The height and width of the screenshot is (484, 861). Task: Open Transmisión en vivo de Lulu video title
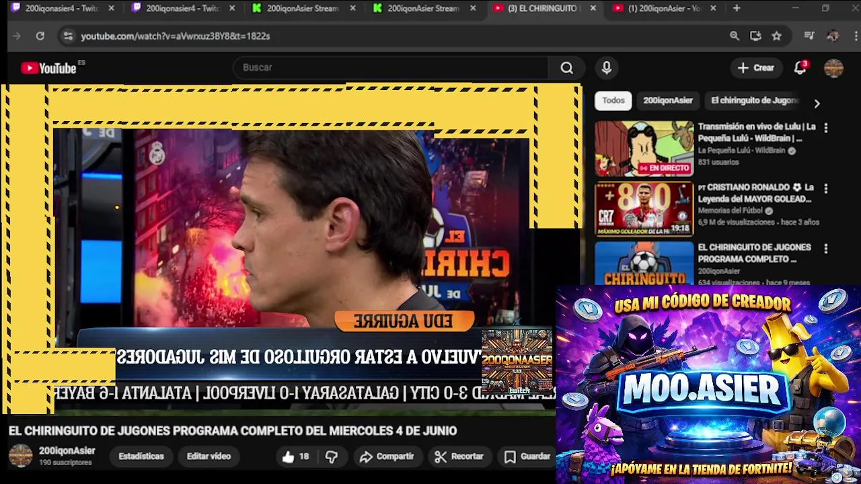click(757, 132)
